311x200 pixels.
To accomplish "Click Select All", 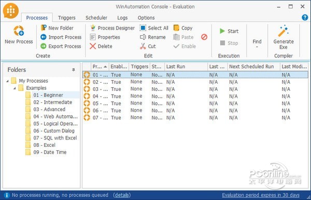I will point(154,28).
